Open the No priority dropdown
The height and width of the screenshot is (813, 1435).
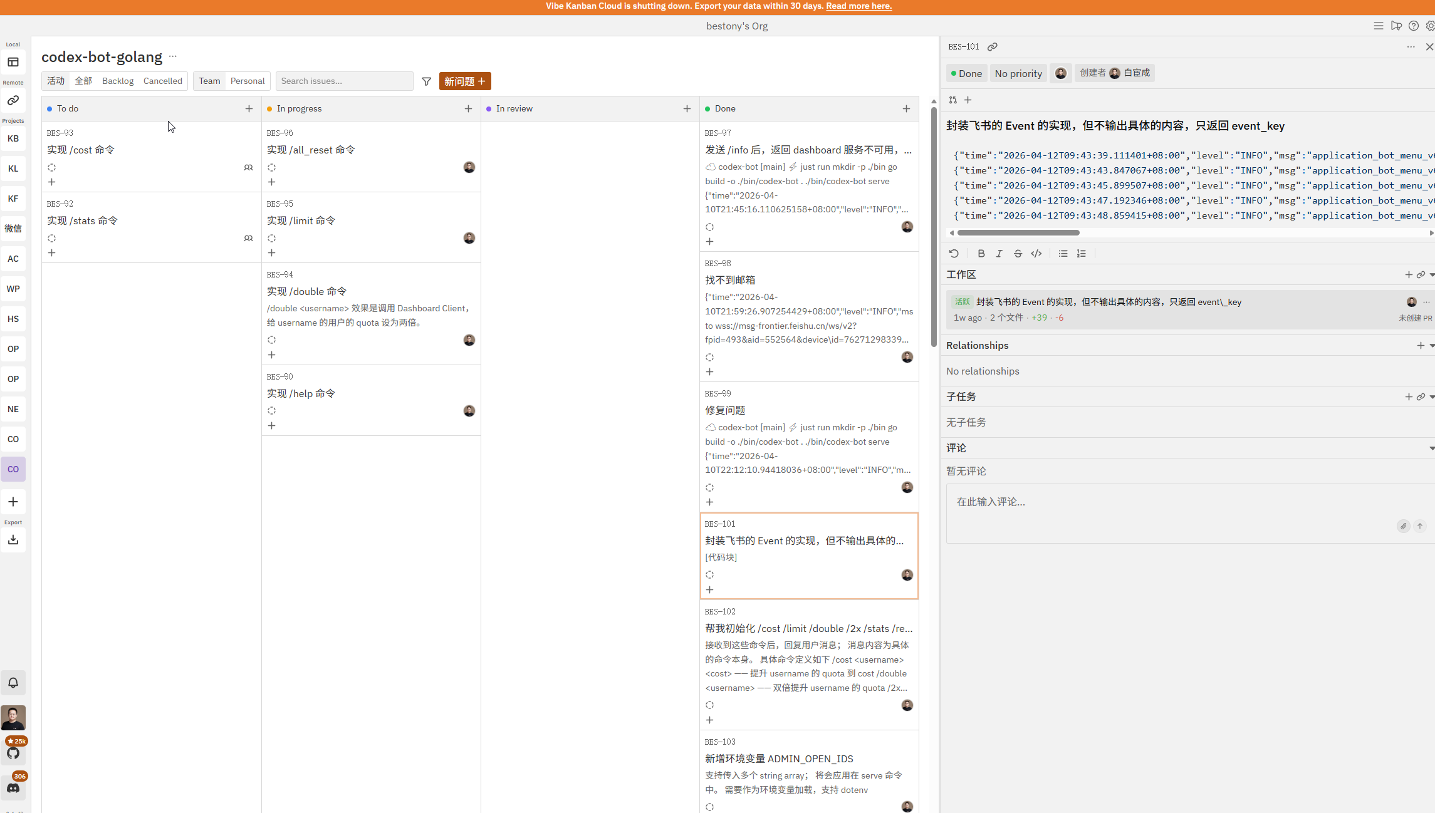(x=1018, y=73)
